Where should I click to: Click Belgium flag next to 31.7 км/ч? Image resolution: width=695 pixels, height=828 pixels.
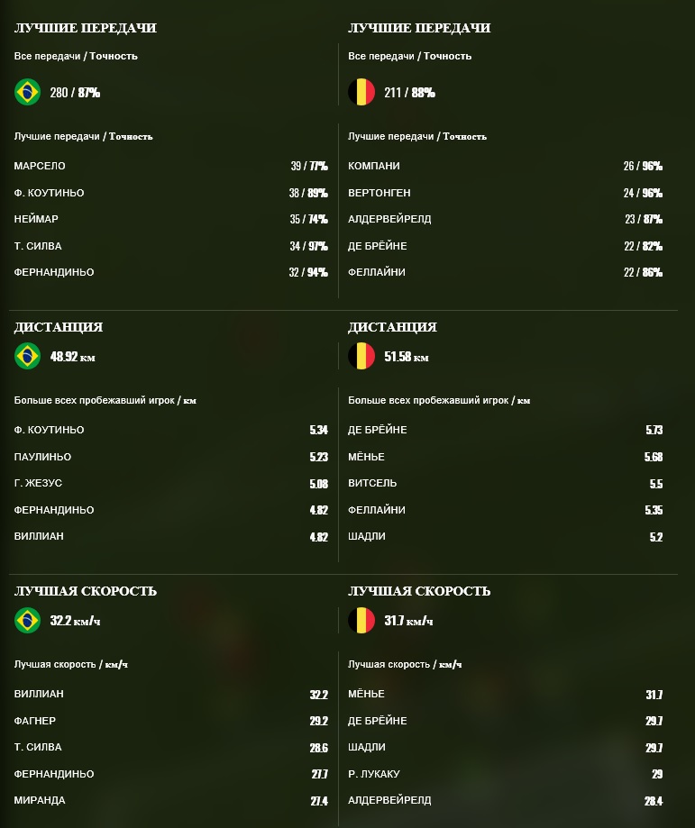[x=361, y=620]
